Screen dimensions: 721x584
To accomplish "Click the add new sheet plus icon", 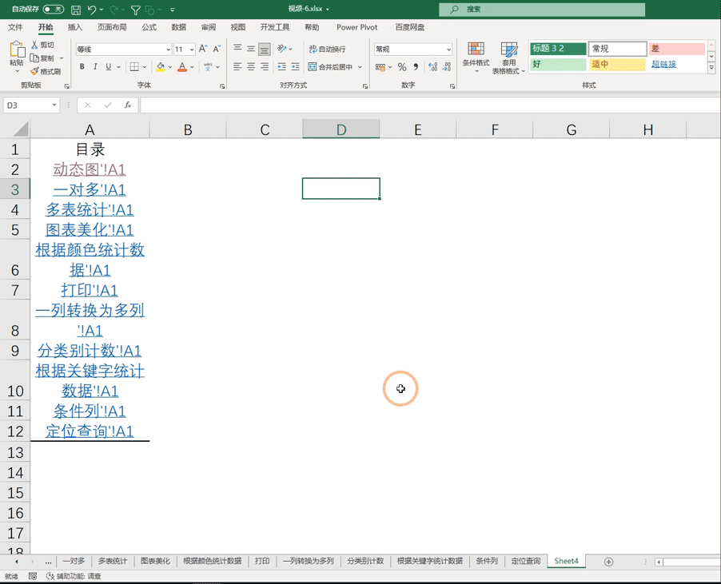I will (609, 562).
